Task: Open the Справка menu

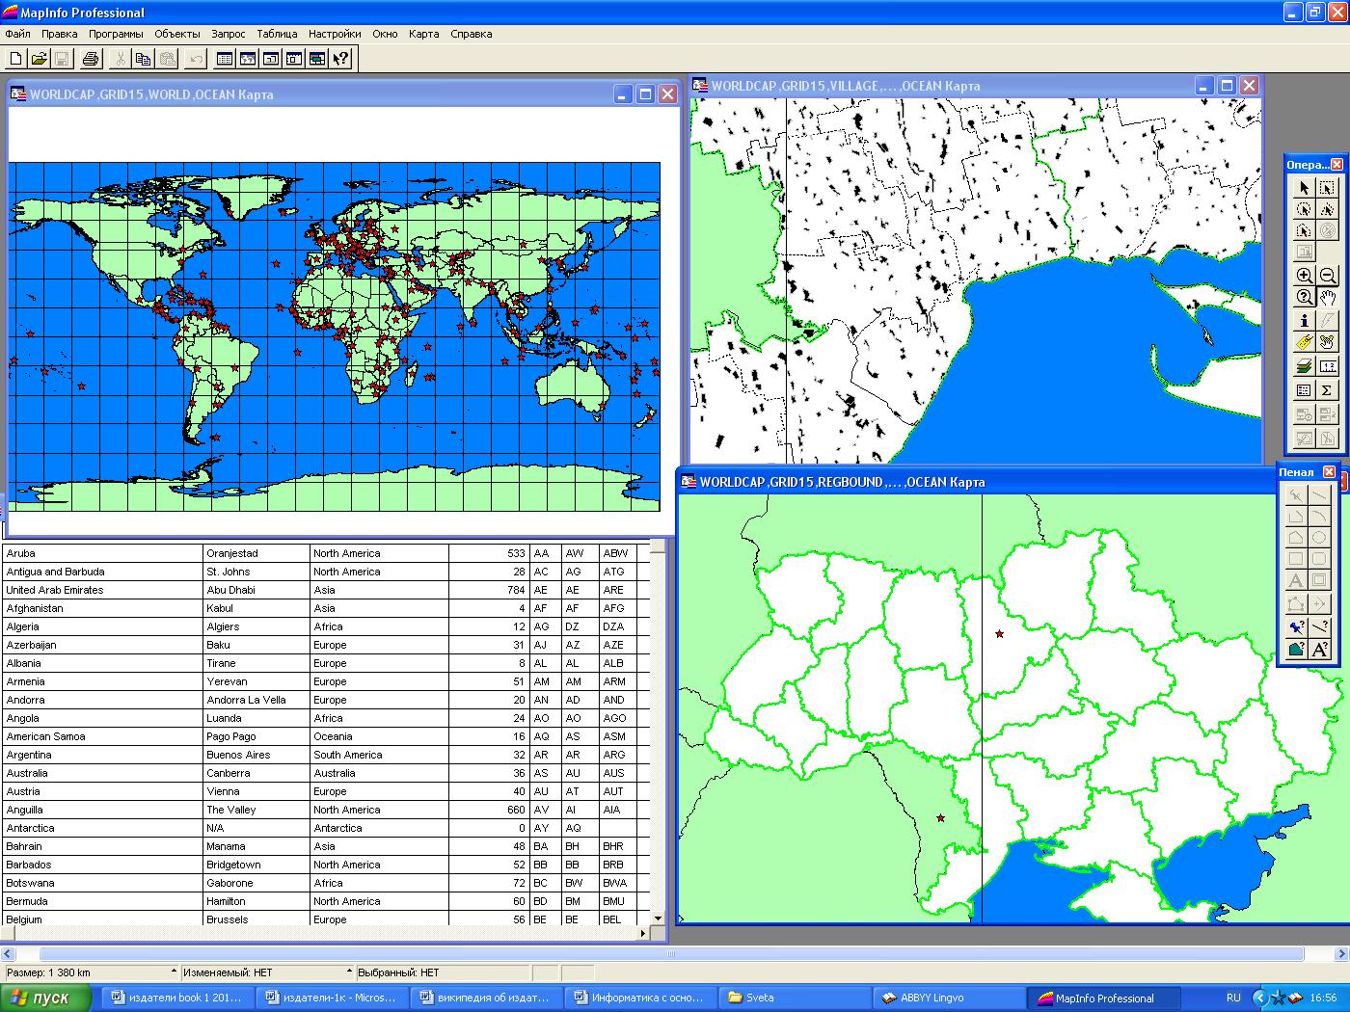Action: pos(471,34)
